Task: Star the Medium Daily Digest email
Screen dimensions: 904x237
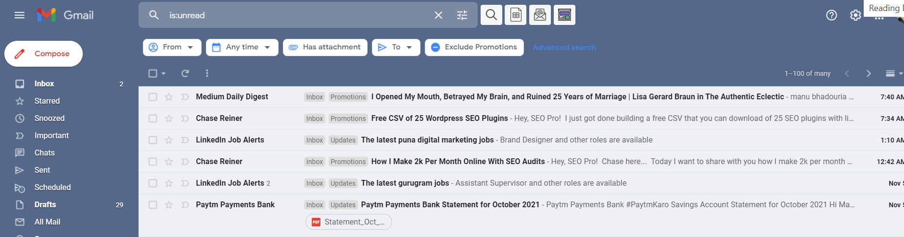Action: (x=169, y=97)
